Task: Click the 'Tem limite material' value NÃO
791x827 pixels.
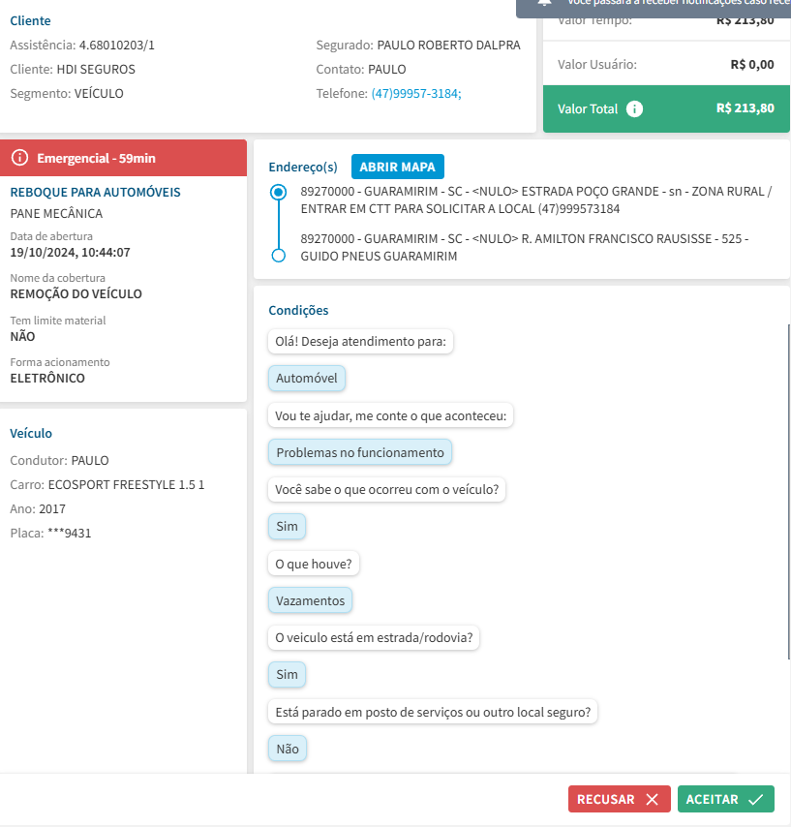Action: pos(22,336)
